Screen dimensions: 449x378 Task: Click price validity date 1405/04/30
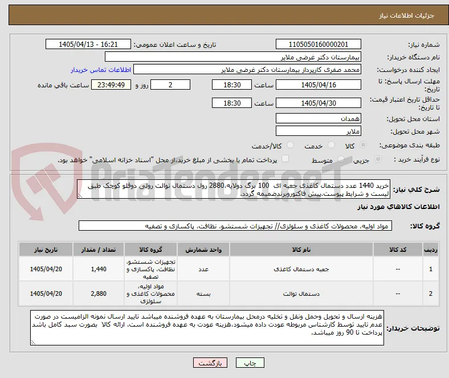click(x=318, y=103)
